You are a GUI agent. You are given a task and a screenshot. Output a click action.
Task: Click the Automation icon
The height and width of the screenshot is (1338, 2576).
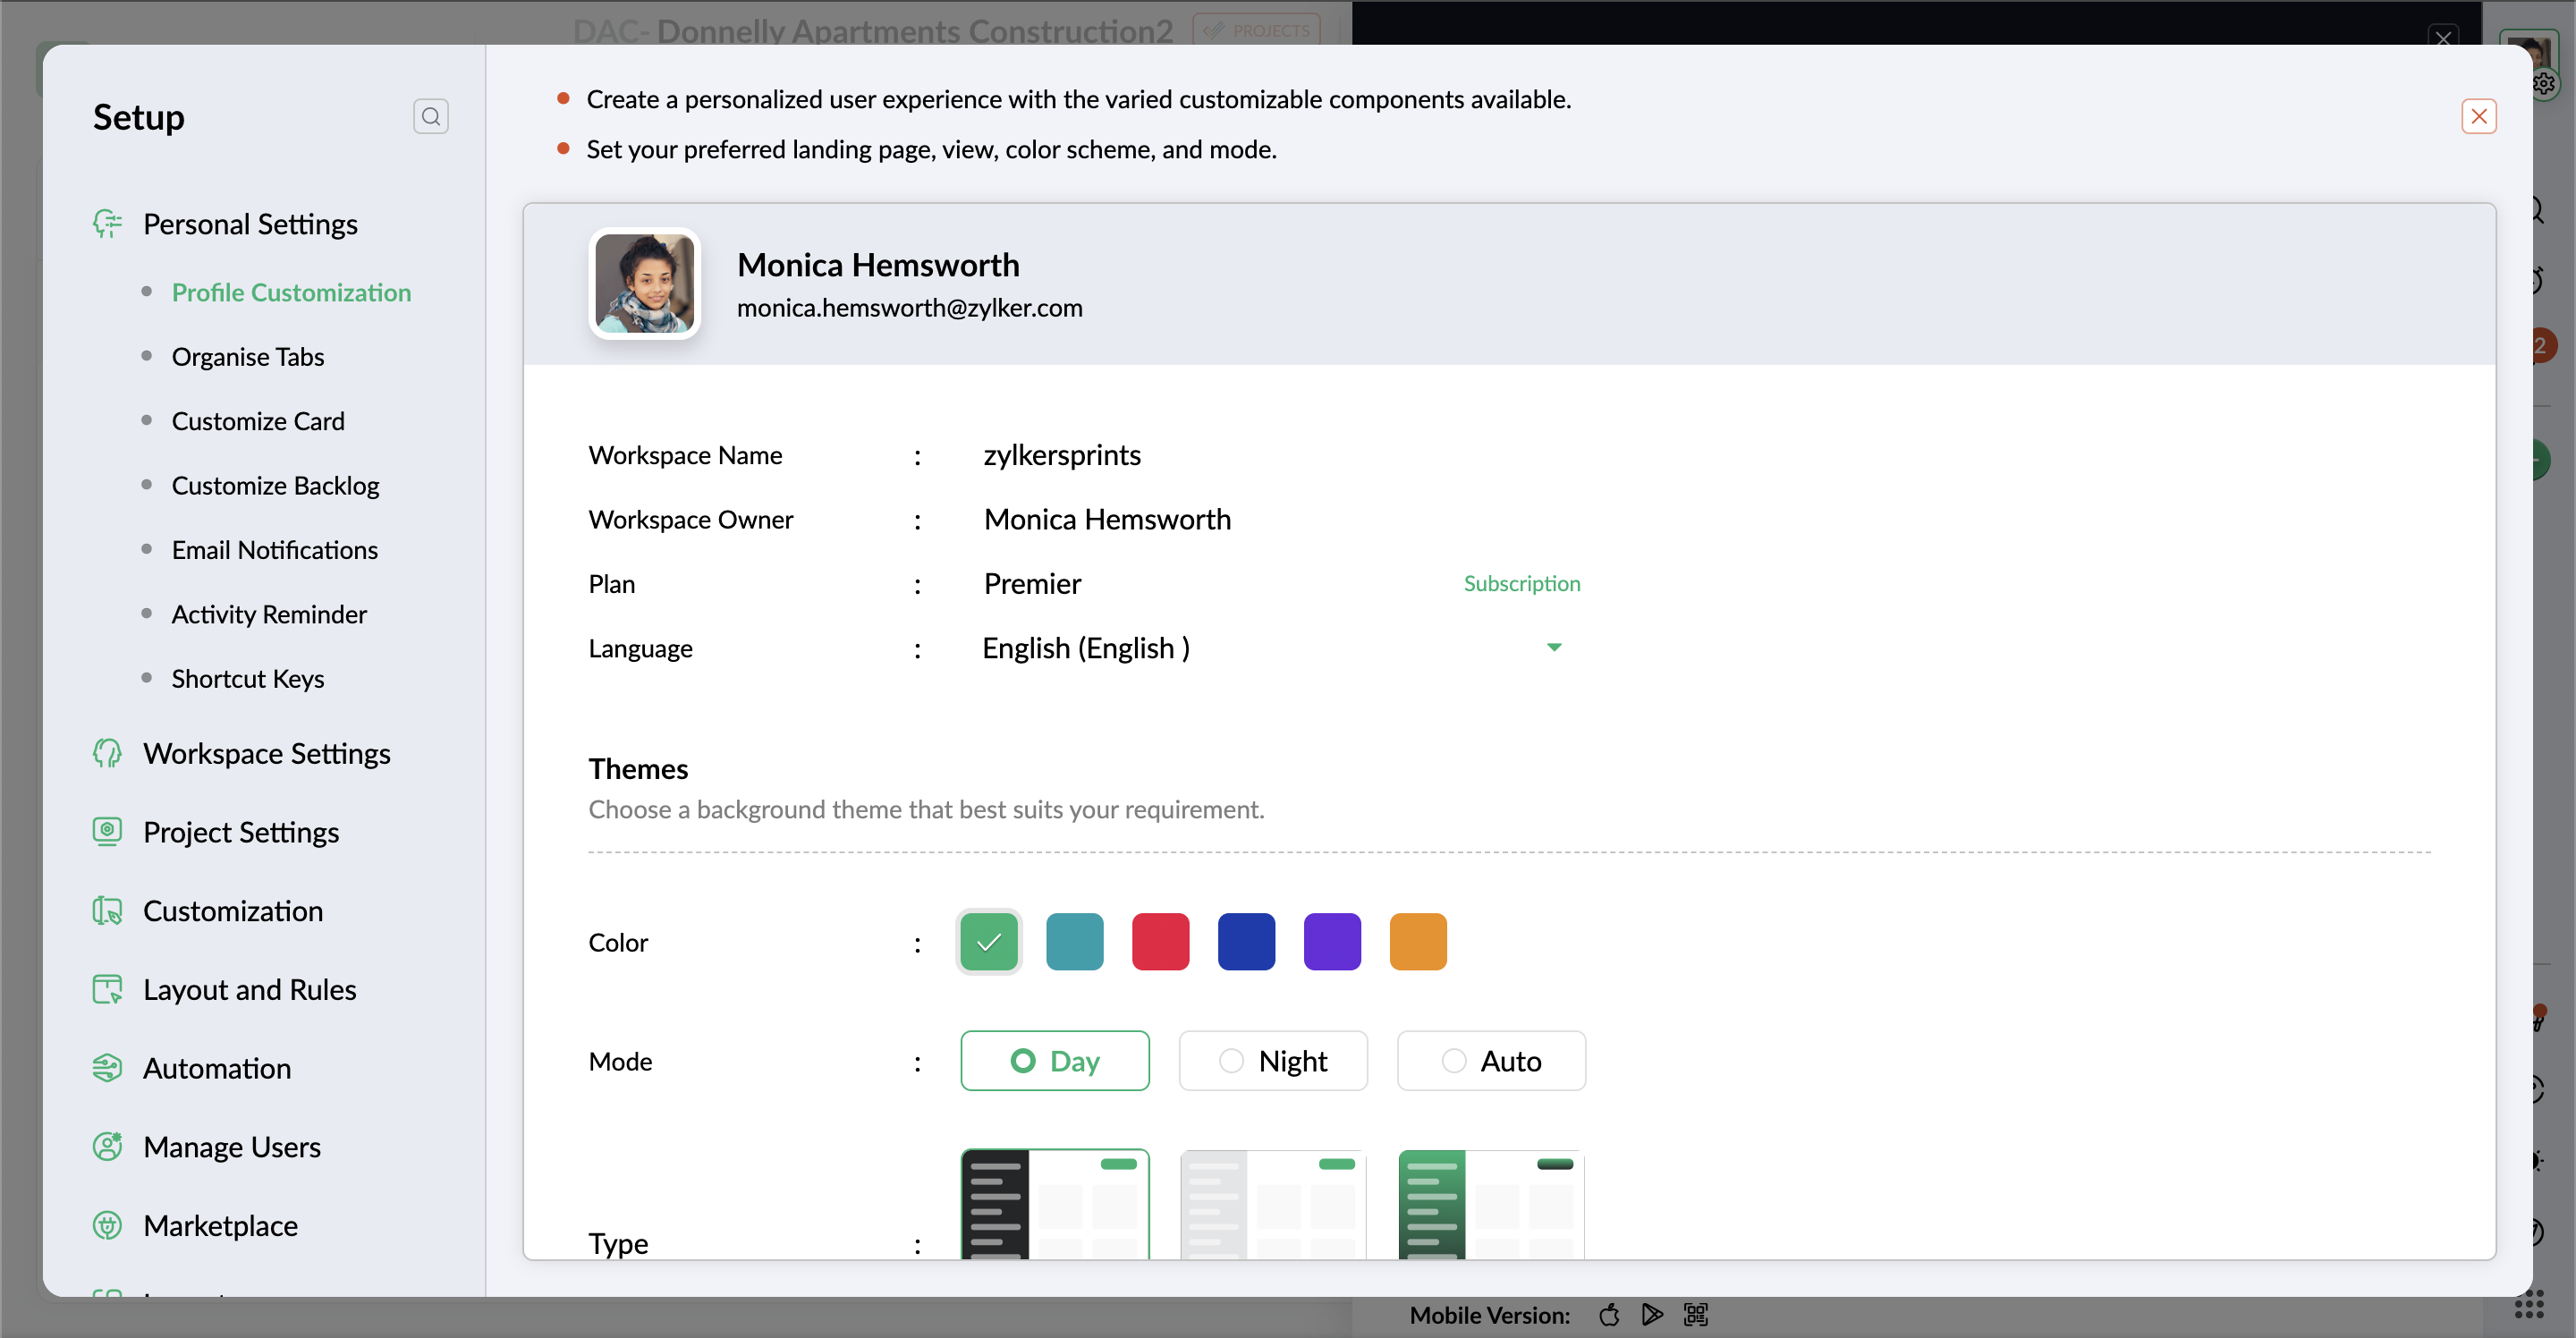point(107,1067)
